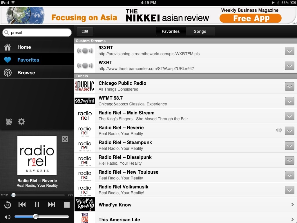This screenshot has height=223, width=297.
Task: Open the settings gear
Action: 21,122
